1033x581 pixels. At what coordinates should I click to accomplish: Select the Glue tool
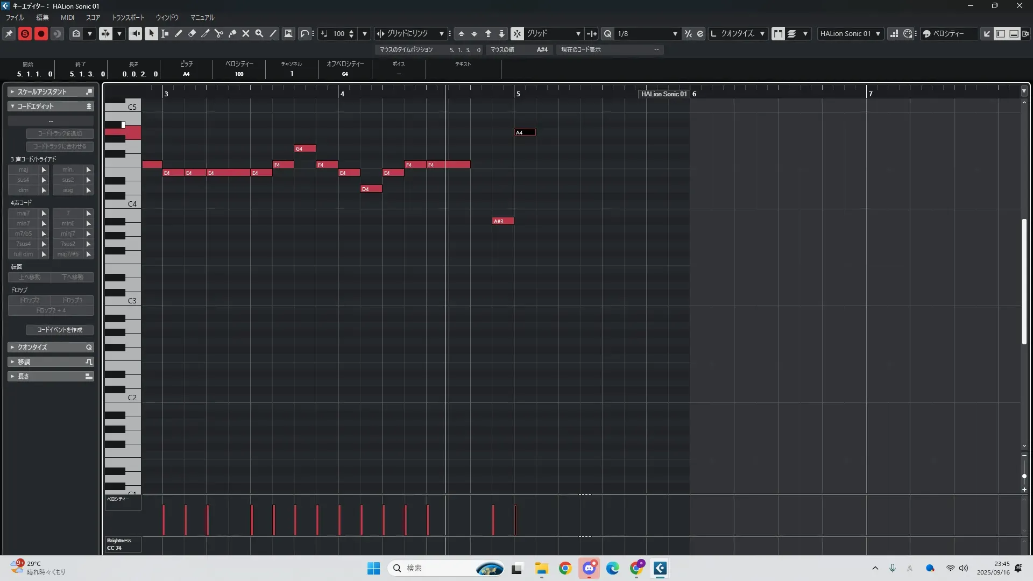[x=232, y=33]
